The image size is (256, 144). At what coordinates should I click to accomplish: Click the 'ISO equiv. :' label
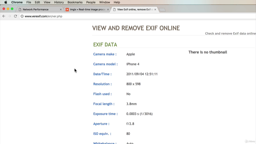tap(102, 134)
